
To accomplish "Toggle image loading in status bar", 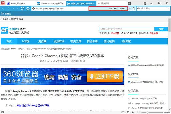I will pyautogui.click(x=128, y=112).
